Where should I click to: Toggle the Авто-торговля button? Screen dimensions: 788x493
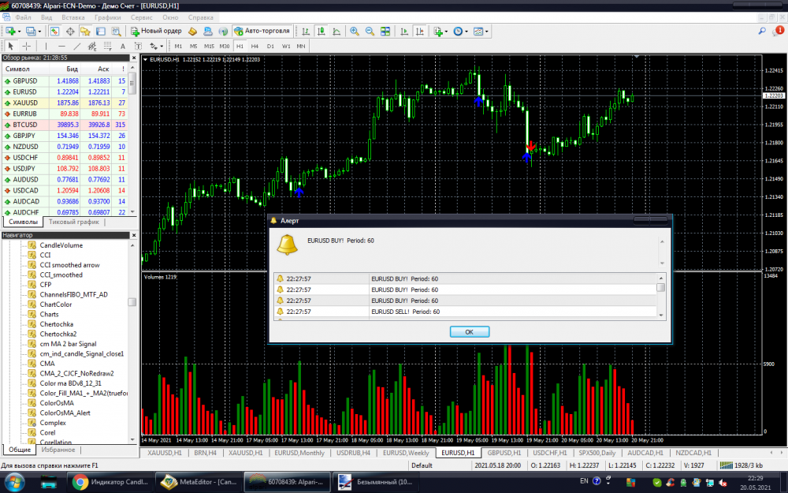[262, 32]
